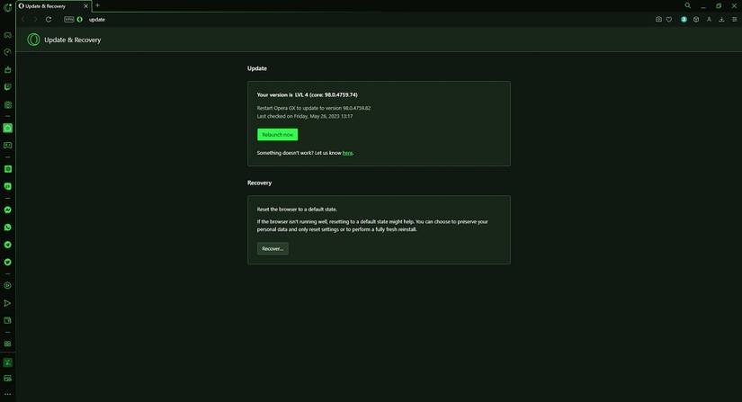Click the Opera GX logo menu button
The height and width of the screenshot is (402, 742).
coord(7,6)
